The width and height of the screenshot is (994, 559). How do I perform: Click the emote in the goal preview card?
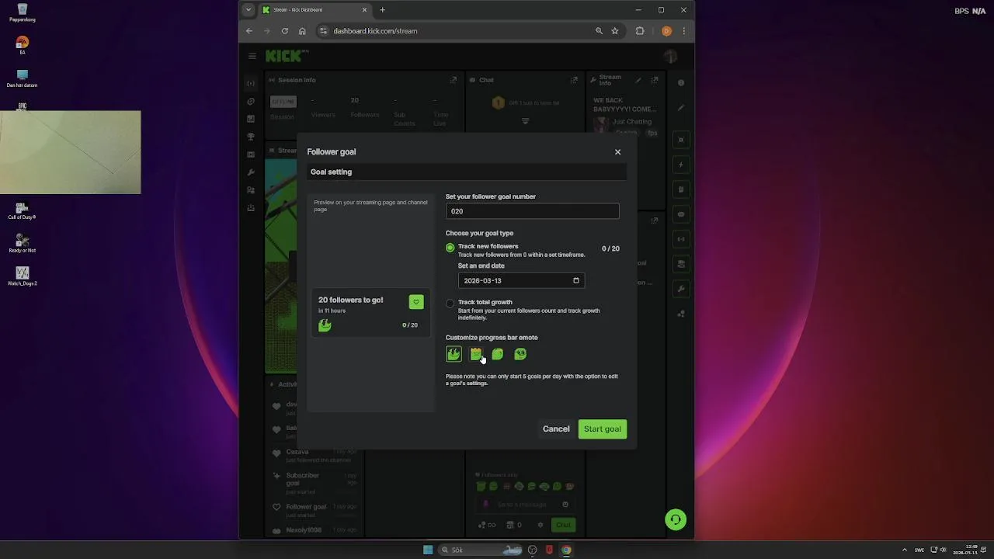[325, 325]
